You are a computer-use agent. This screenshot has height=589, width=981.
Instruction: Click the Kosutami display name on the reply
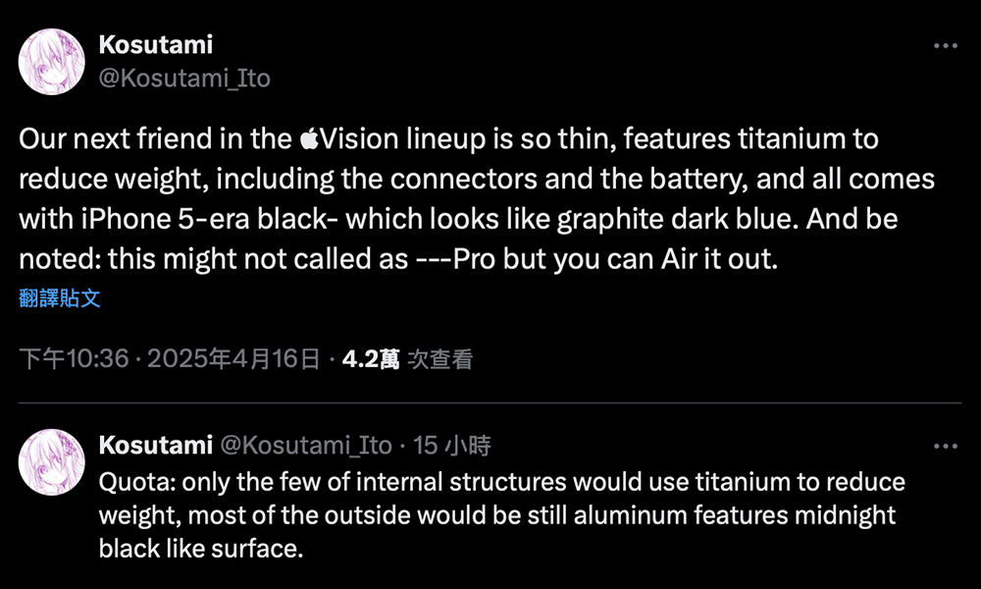[x=156, y=446]
